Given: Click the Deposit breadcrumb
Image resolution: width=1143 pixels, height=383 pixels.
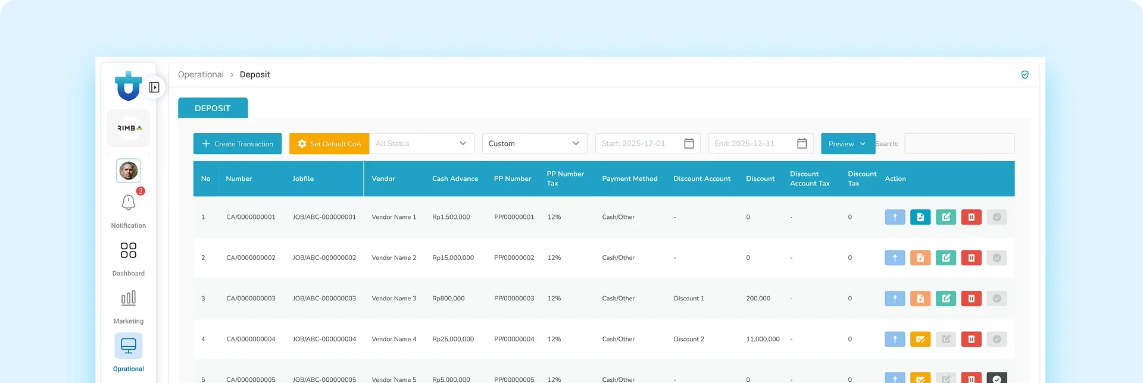Looking at the screenshot, I should (x=255, y=74).
